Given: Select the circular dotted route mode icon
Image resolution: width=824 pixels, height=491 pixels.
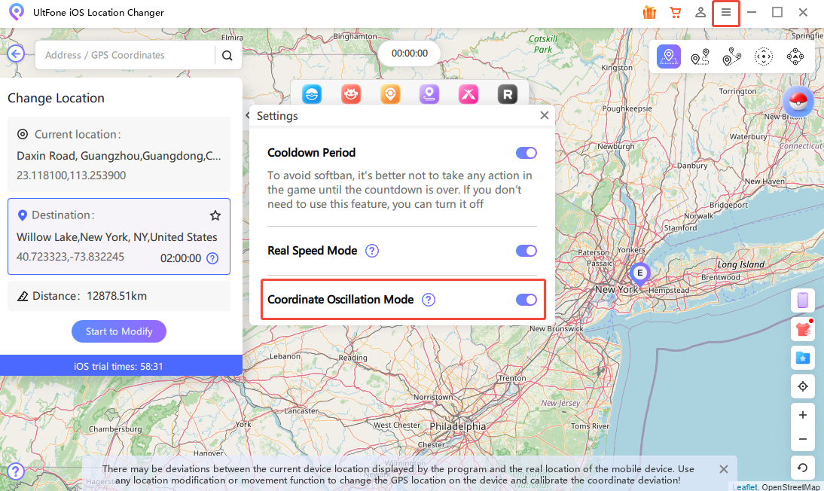Looking at the screenshot, I should [764, 56].
